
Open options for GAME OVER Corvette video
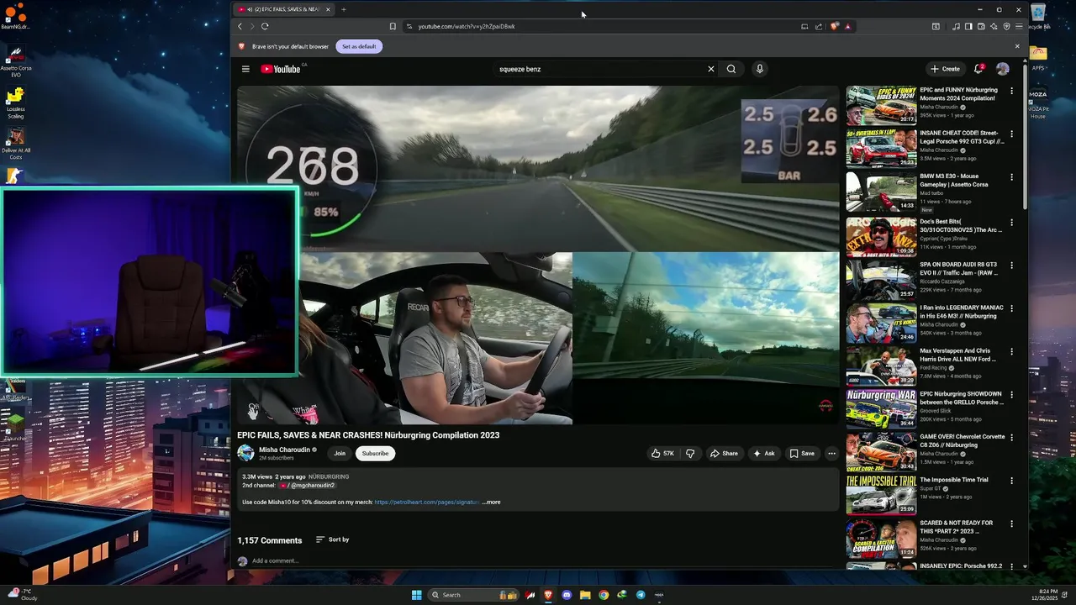coord(1011,438)
